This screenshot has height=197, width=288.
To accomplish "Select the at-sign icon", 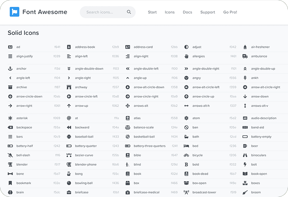I will click(69, 118).
